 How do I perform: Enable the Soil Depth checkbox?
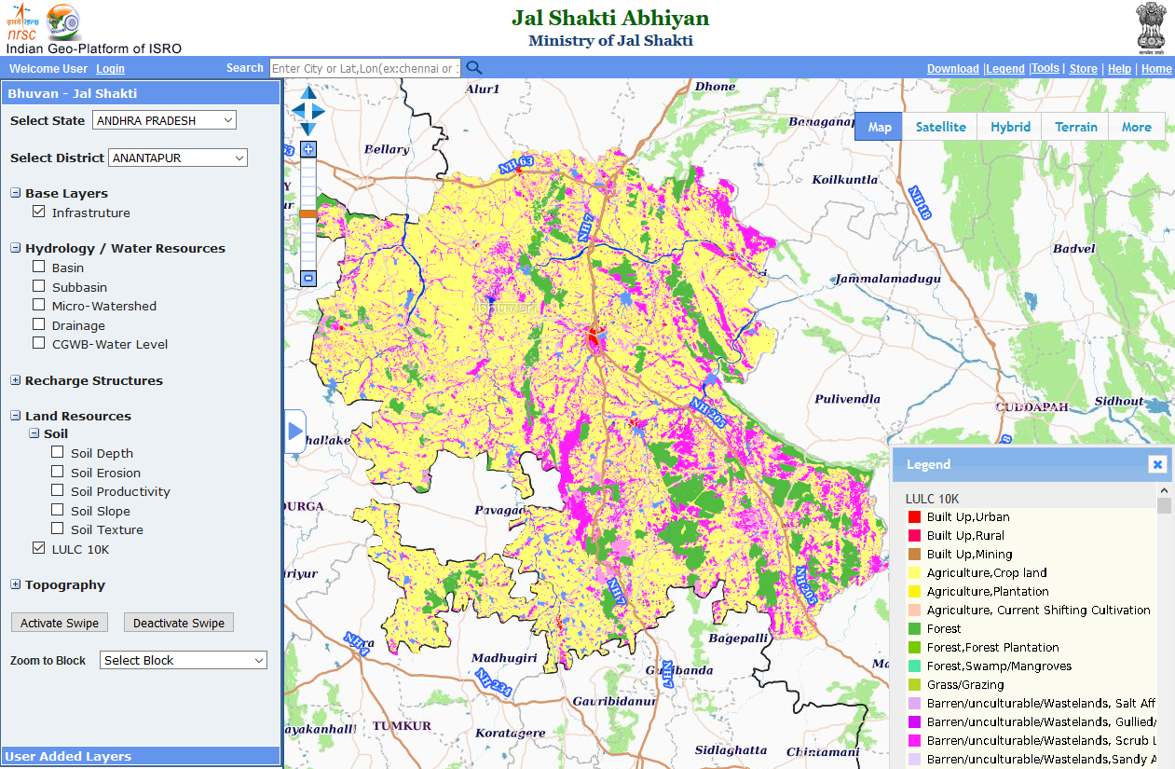[58, 452]
